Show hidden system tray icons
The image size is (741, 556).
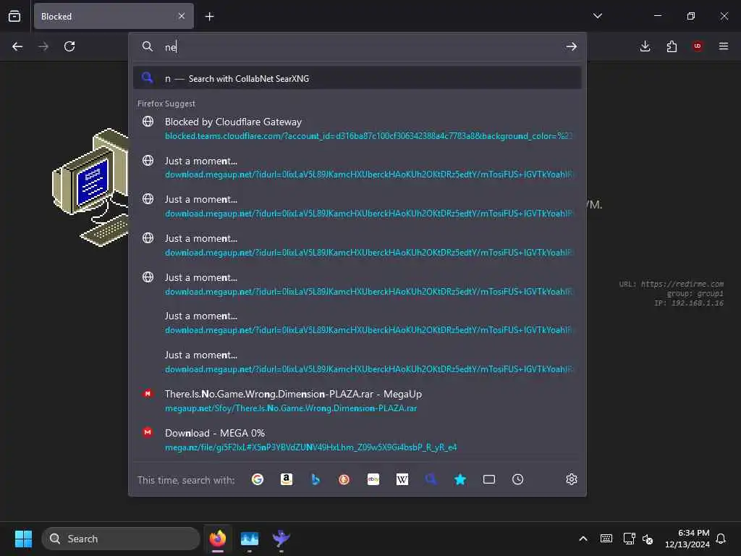(583, 539)
